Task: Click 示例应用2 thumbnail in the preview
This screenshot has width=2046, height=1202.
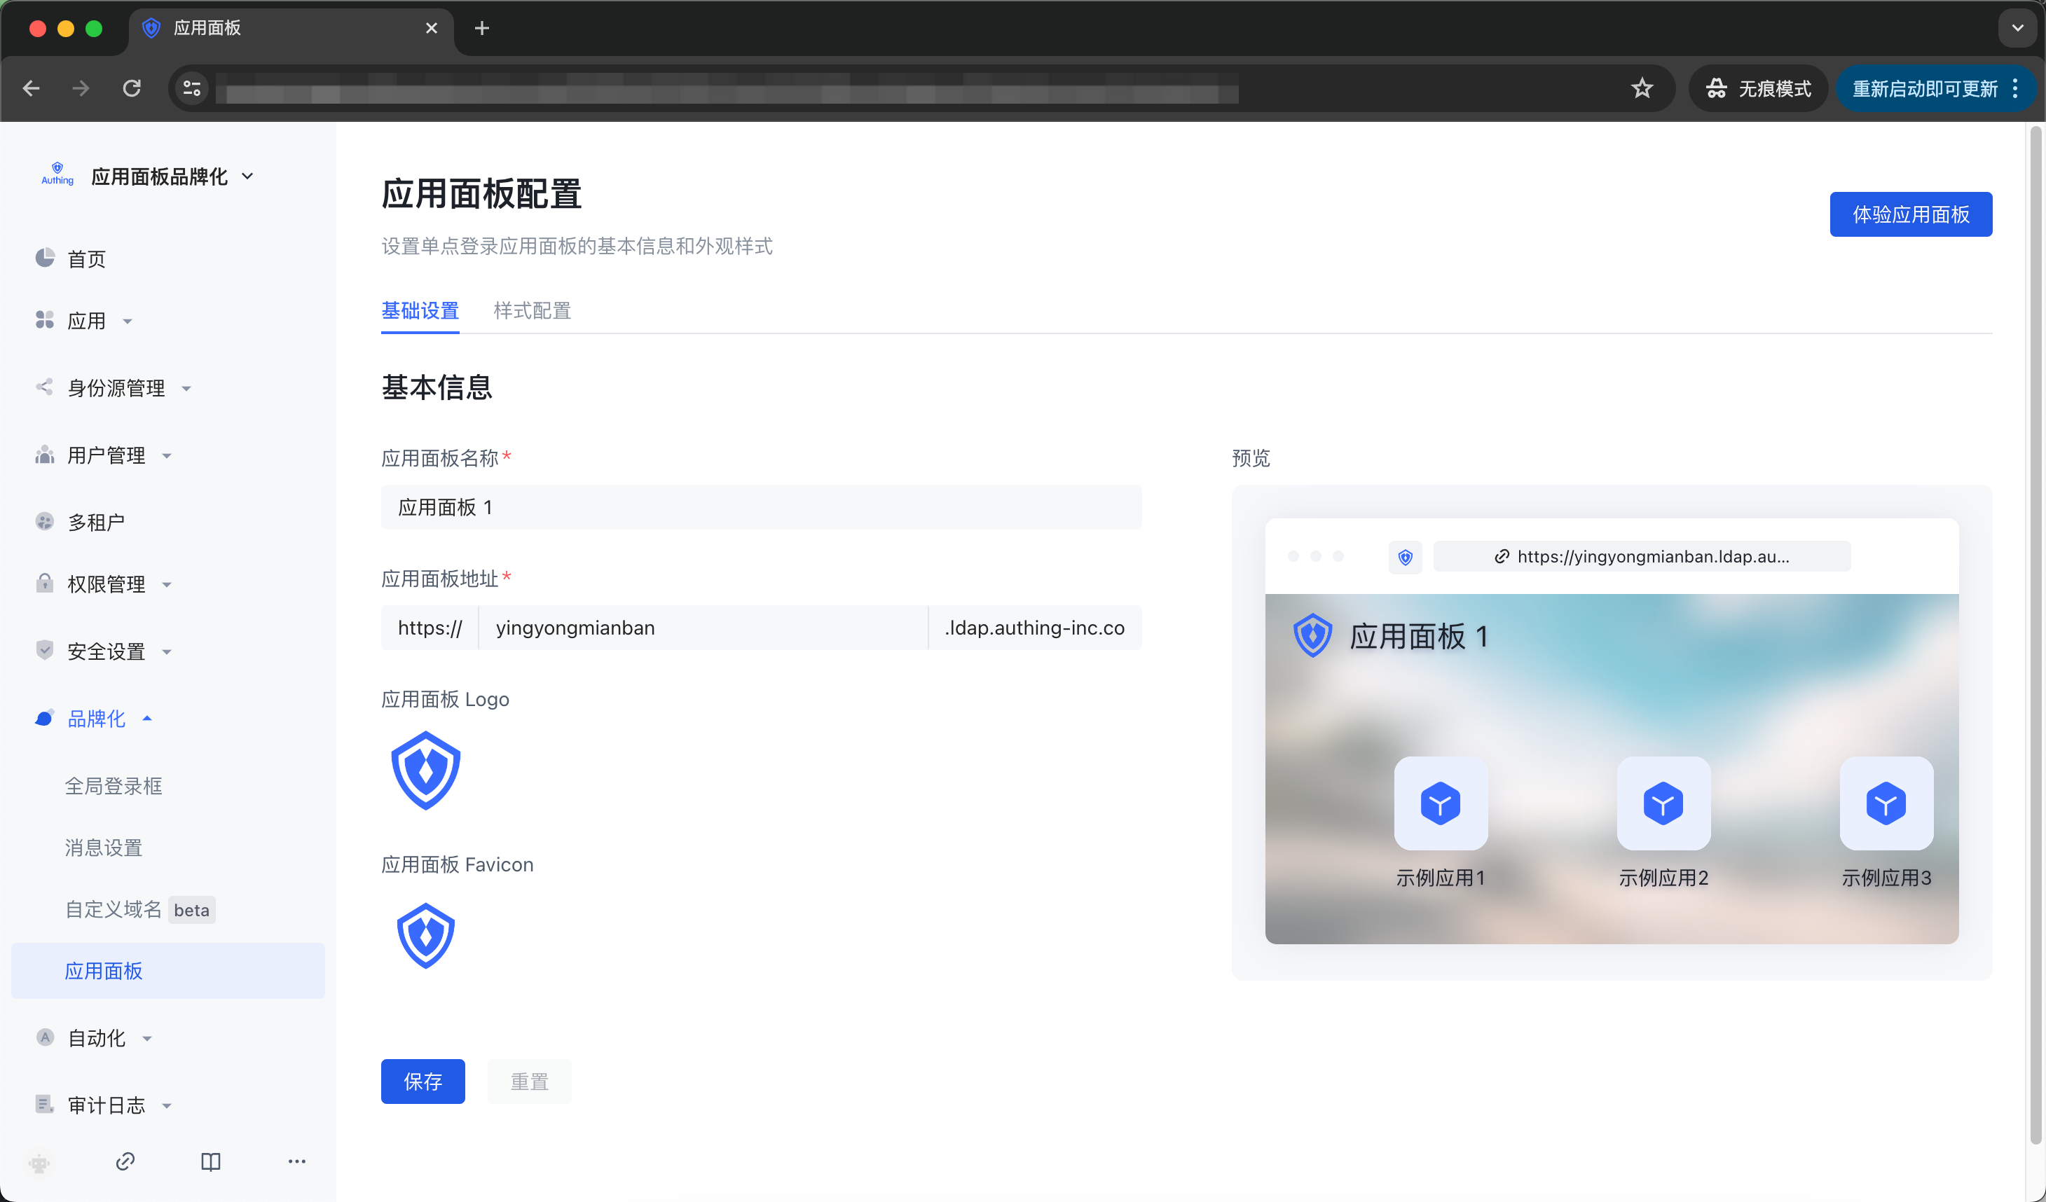Action: [x=1663, y=803]
